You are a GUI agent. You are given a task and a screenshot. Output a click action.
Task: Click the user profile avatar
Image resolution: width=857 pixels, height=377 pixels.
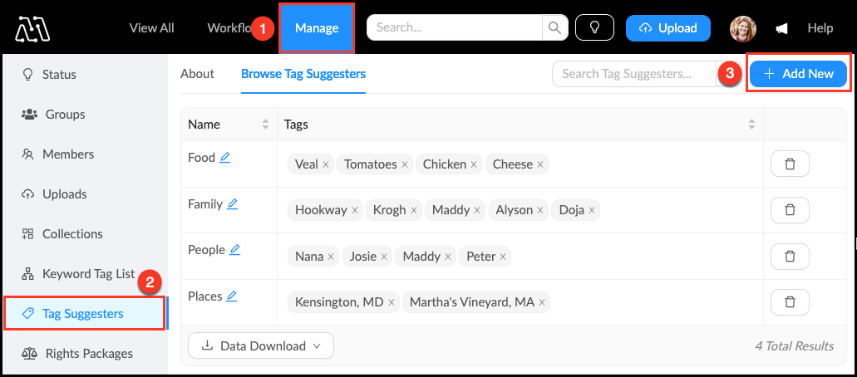coord(743,28)
